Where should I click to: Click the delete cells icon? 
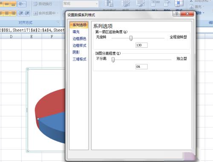tap(167, 3)
